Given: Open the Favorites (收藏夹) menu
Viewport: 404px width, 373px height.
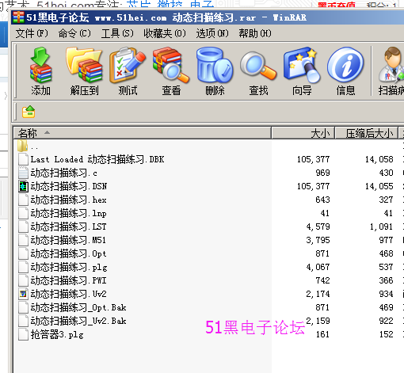Looking at the screenshot, I should click(165, 33).
